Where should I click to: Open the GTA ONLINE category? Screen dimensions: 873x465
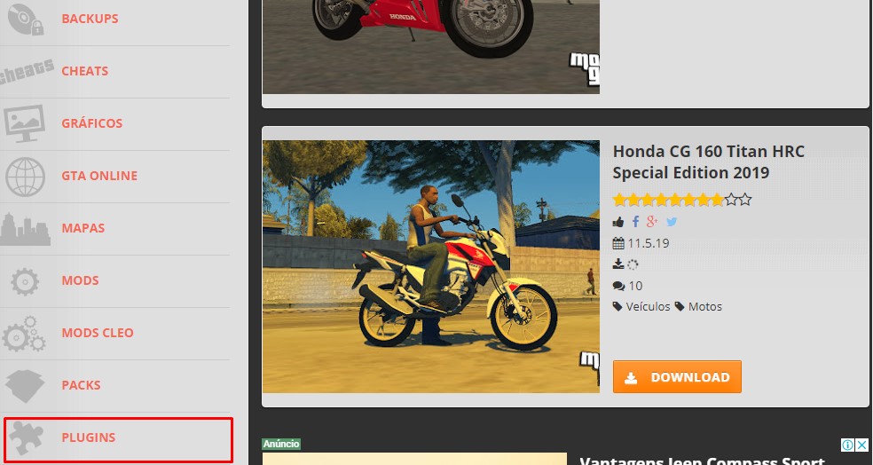pos(99,176)
